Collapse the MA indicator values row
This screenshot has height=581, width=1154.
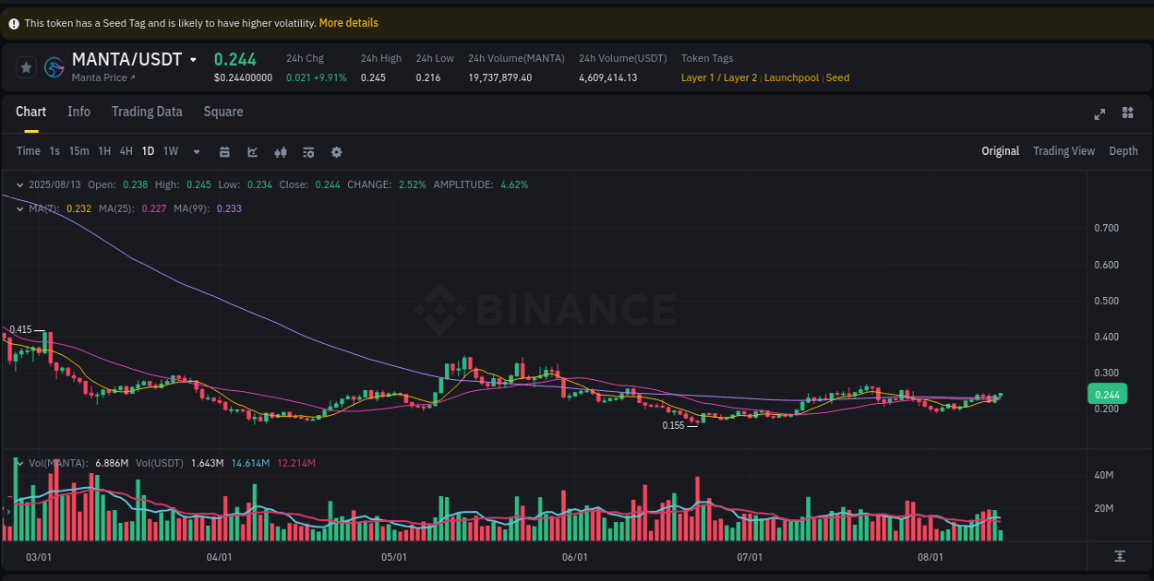[x=18, y=208]
